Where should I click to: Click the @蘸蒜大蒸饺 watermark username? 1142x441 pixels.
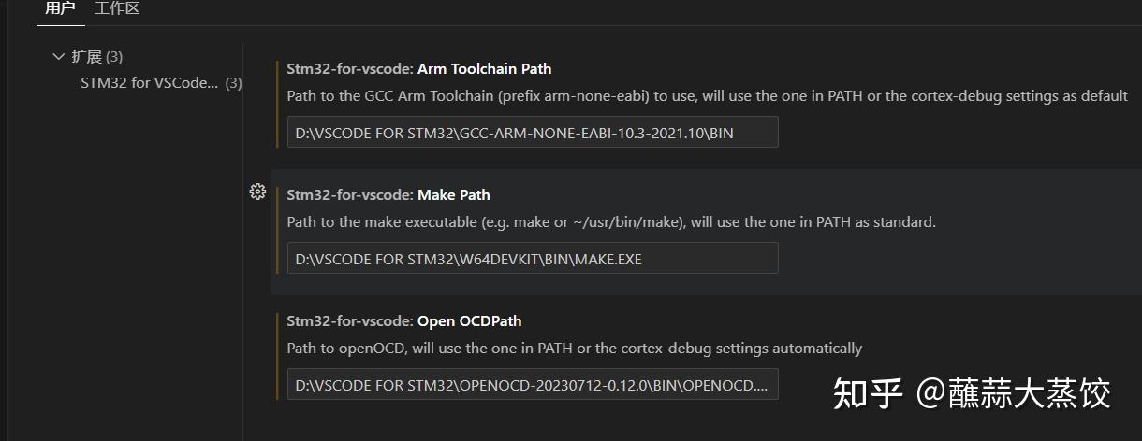(x=1013, y=393)
